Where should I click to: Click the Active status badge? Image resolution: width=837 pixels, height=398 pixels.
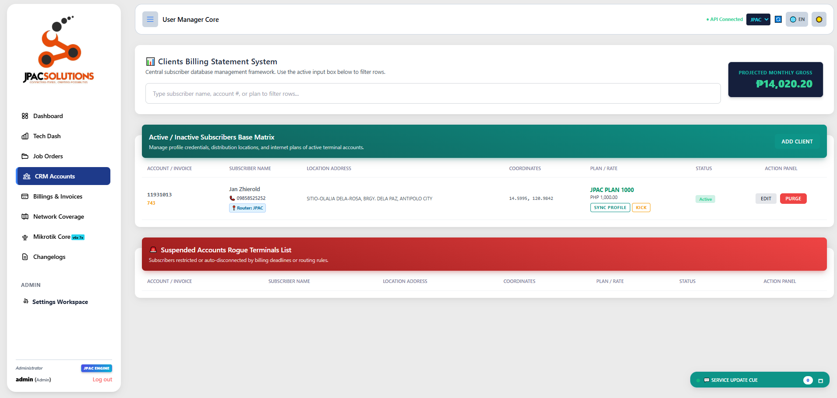705,199
